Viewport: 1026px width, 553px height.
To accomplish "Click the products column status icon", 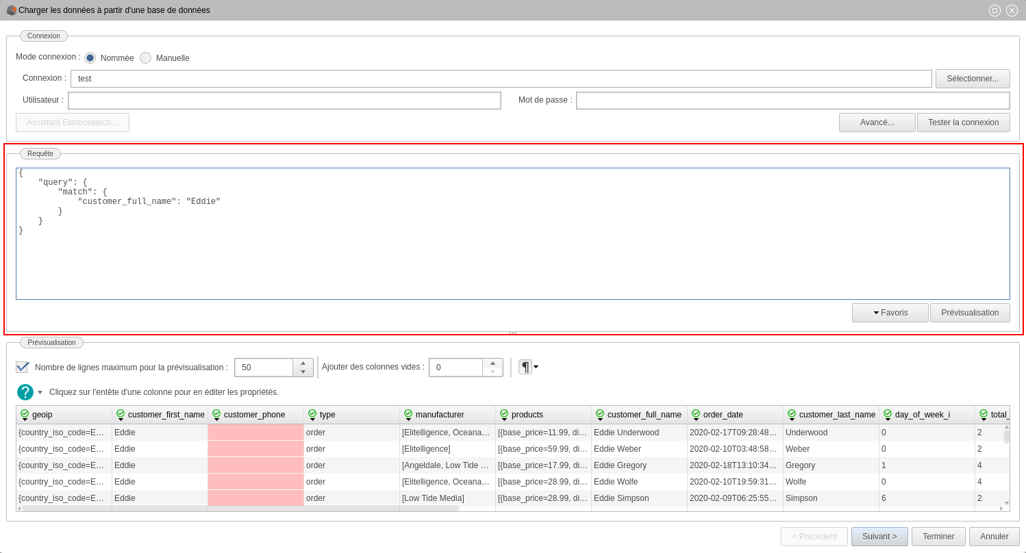I will point(504,414).
